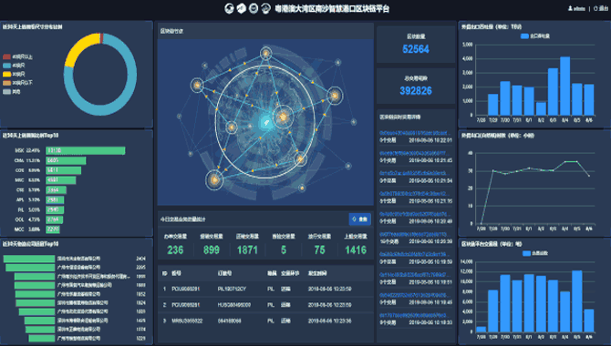The height and width of the screenshot is (346, 611).
Task: Select the topmost glowing node on network
Action: 265,53
